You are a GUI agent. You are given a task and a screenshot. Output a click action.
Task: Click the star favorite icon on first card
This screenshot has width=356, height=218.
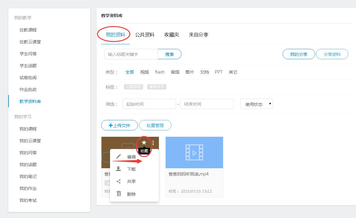[144, 143]
